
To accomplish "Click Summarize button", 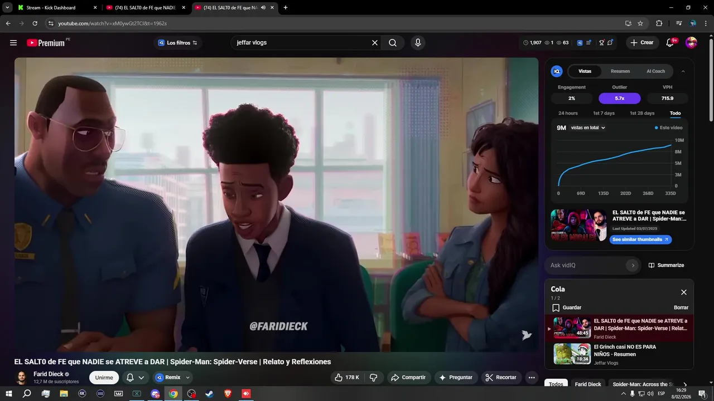I will [666, 265].
